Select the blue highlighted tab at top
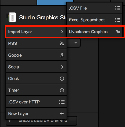This screenshot has height=127, width=125. coord(52,2)
